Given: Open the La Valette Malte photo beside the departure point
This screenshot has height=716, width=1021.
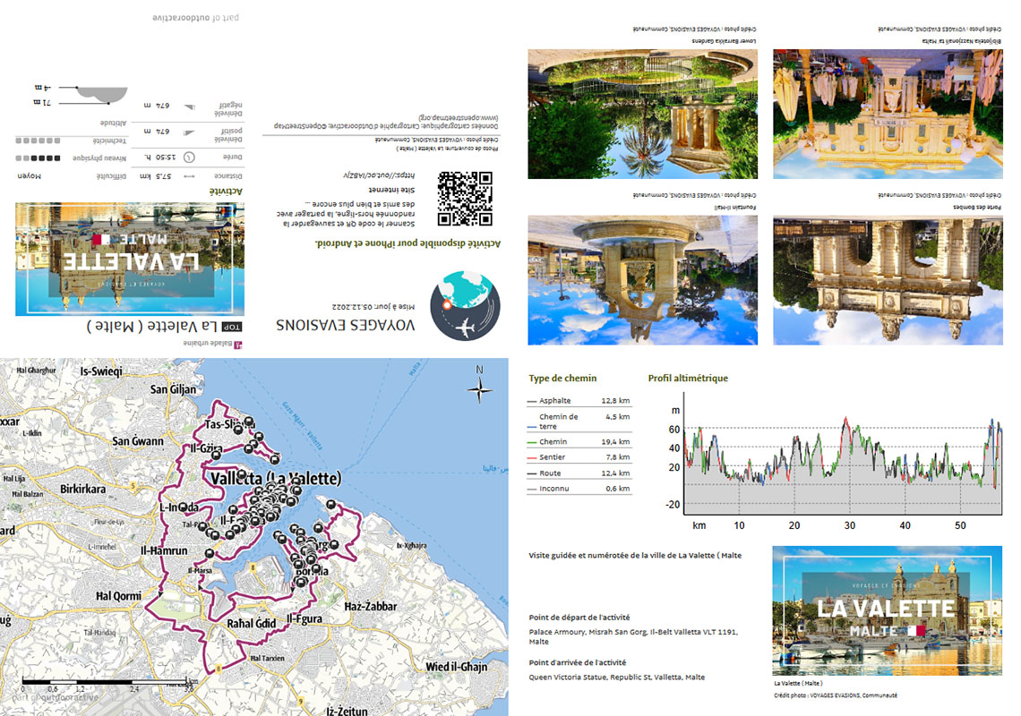Looking at the screenshot, I should coord(887,610).
